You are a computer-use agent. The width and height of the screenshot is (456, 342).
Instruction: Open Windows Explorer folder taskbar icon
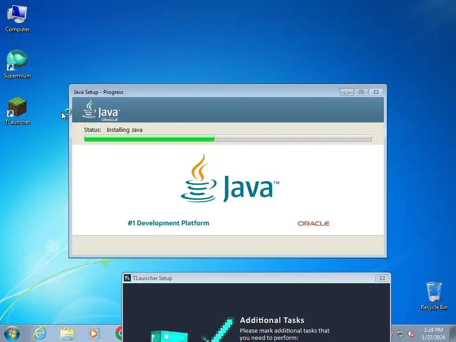coord(67,333)
